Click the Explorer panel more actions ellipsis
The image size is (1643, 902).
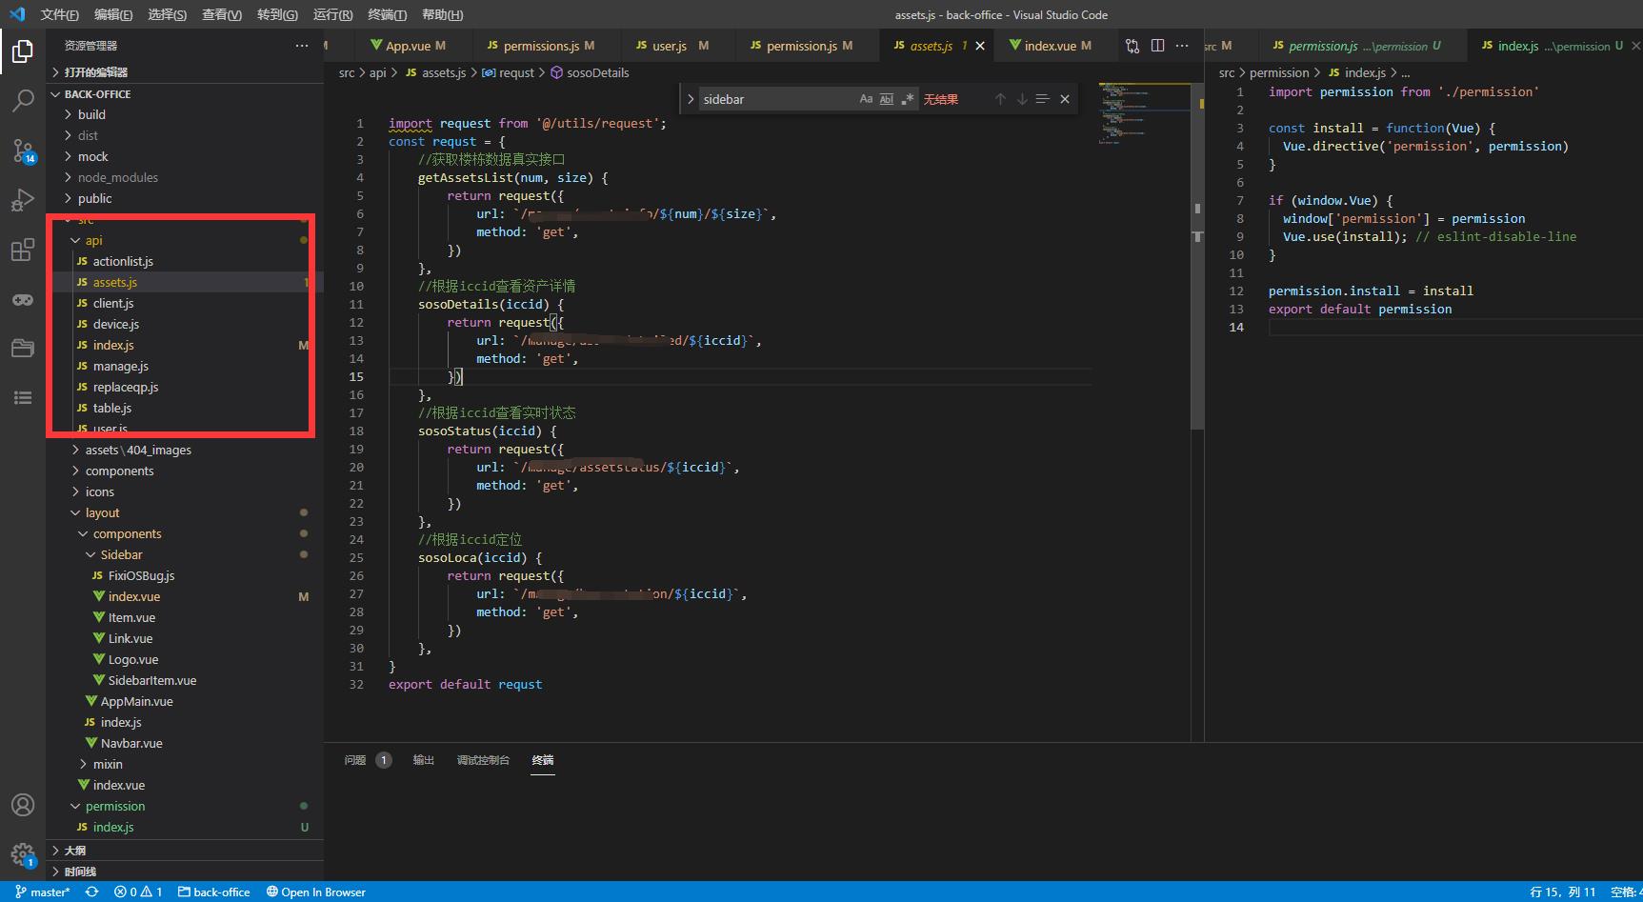302,46
